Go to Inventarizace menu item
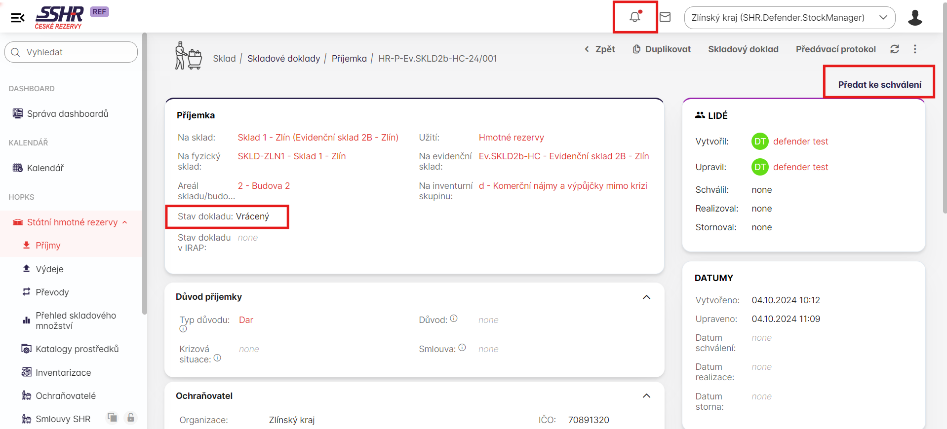The height and width of the screenshot is (429, 947). coord(63,373)
